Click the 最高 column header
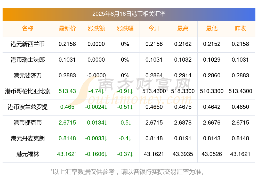The height and width of the screenshot is (180, 258). click(183, 28)
